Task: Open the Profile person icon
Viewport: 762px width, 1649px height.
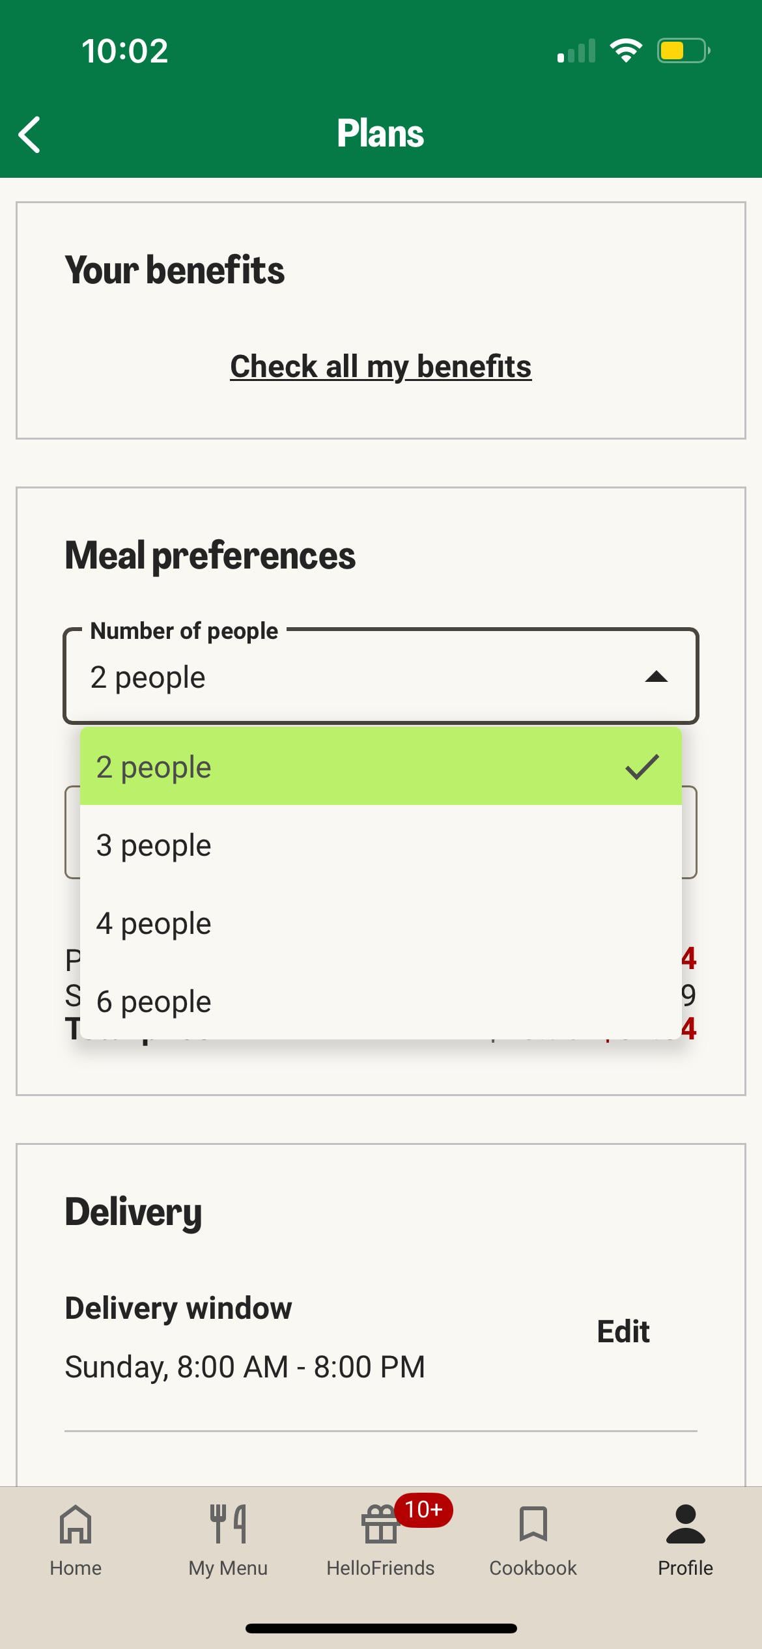Action: tap(685, 1524)
